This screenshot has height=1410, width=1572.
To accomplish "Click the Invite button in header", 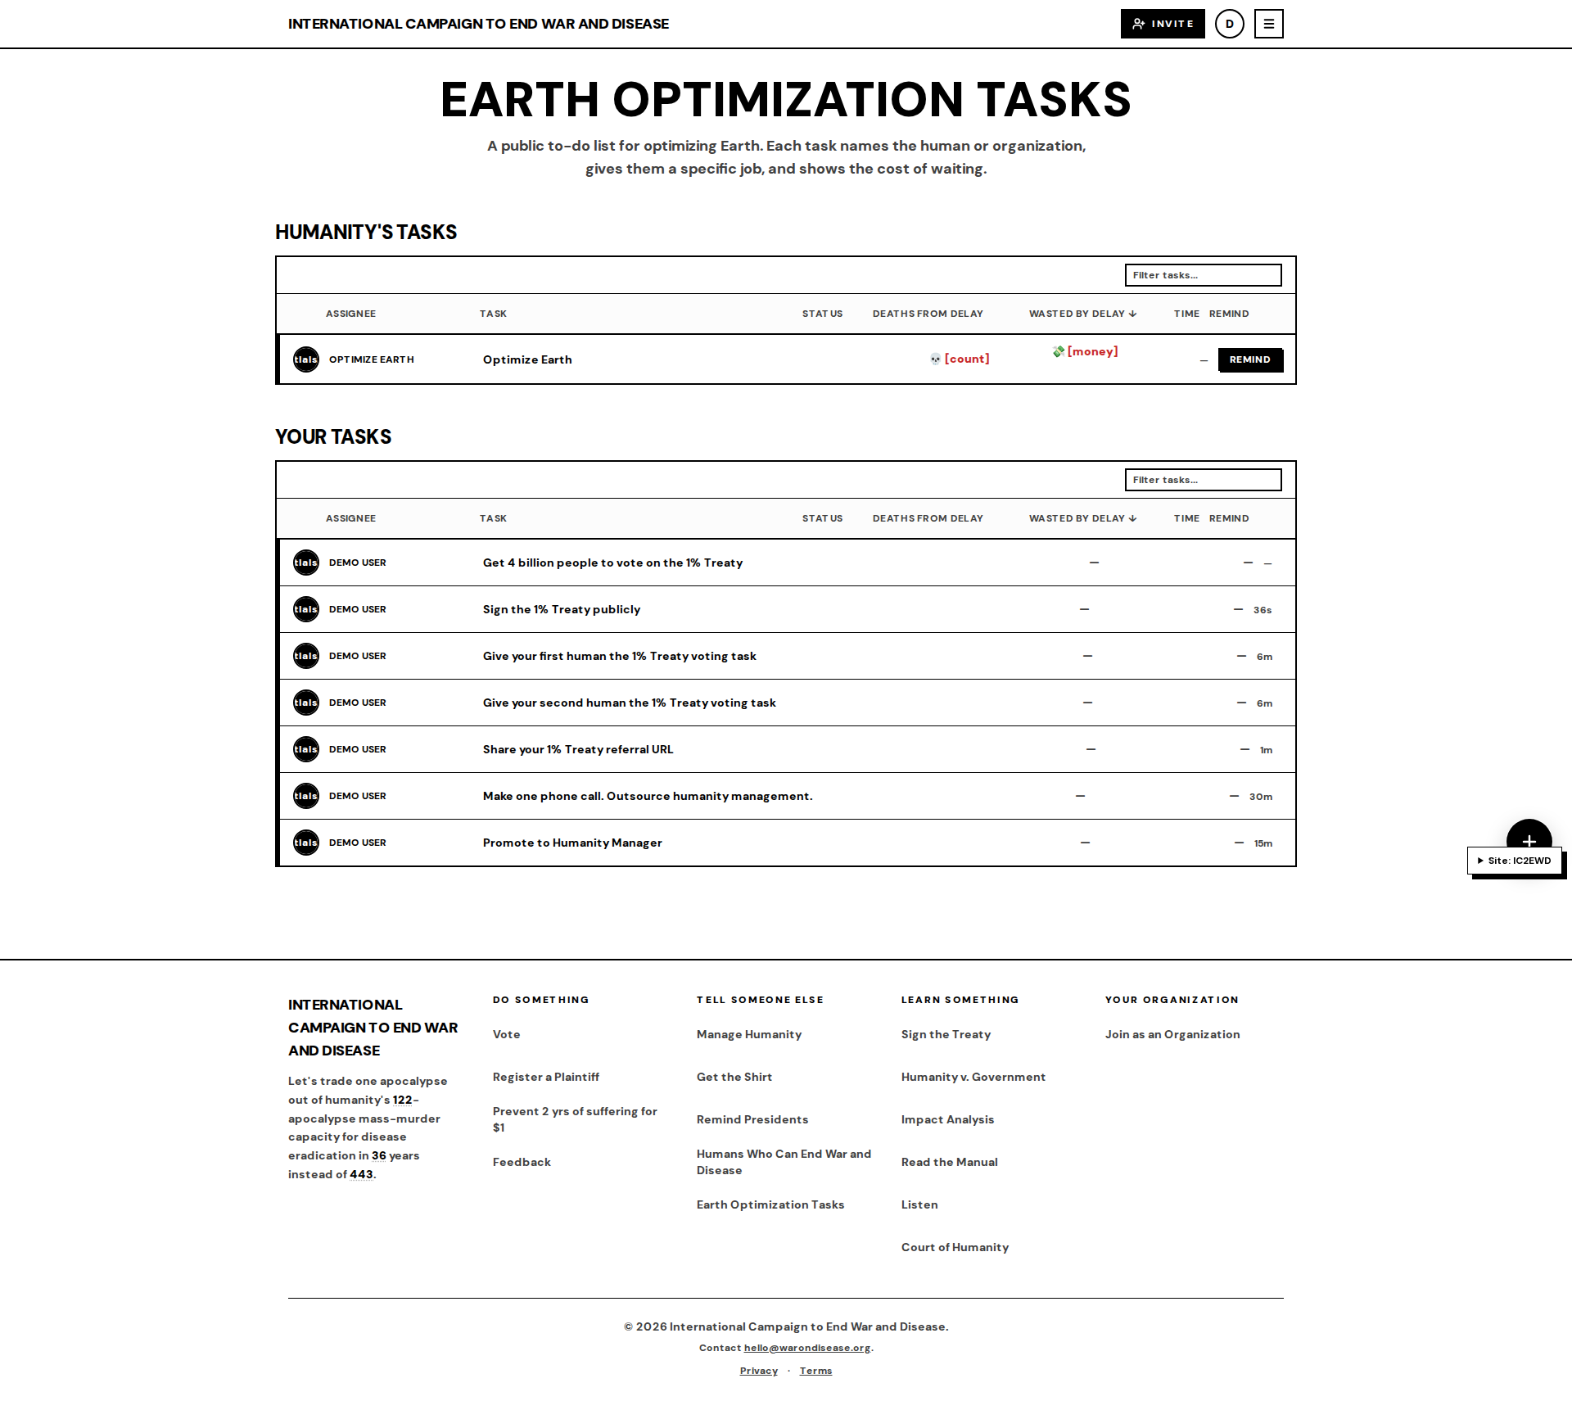I will click(1163, 24).
